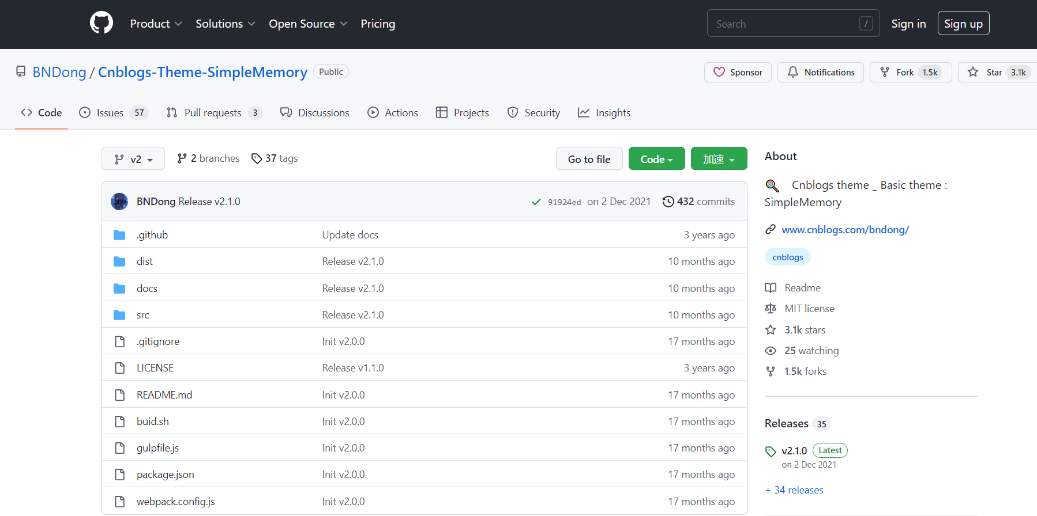Image resolution: width=1037 pixels, height=516 pixels.
Task: Open the green Code dropdown
Action: 657,158
